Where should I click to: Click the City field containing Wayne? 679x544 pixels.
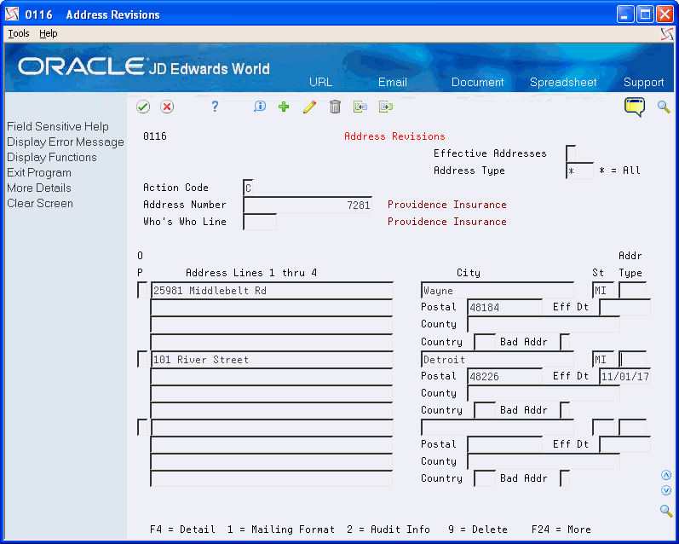498,291
